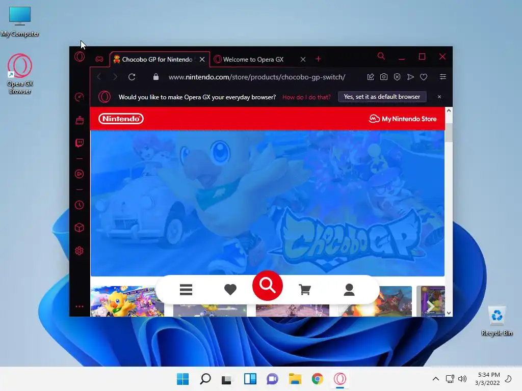Click How do I do that? link
Screen dimensions: 522x391
306,97
